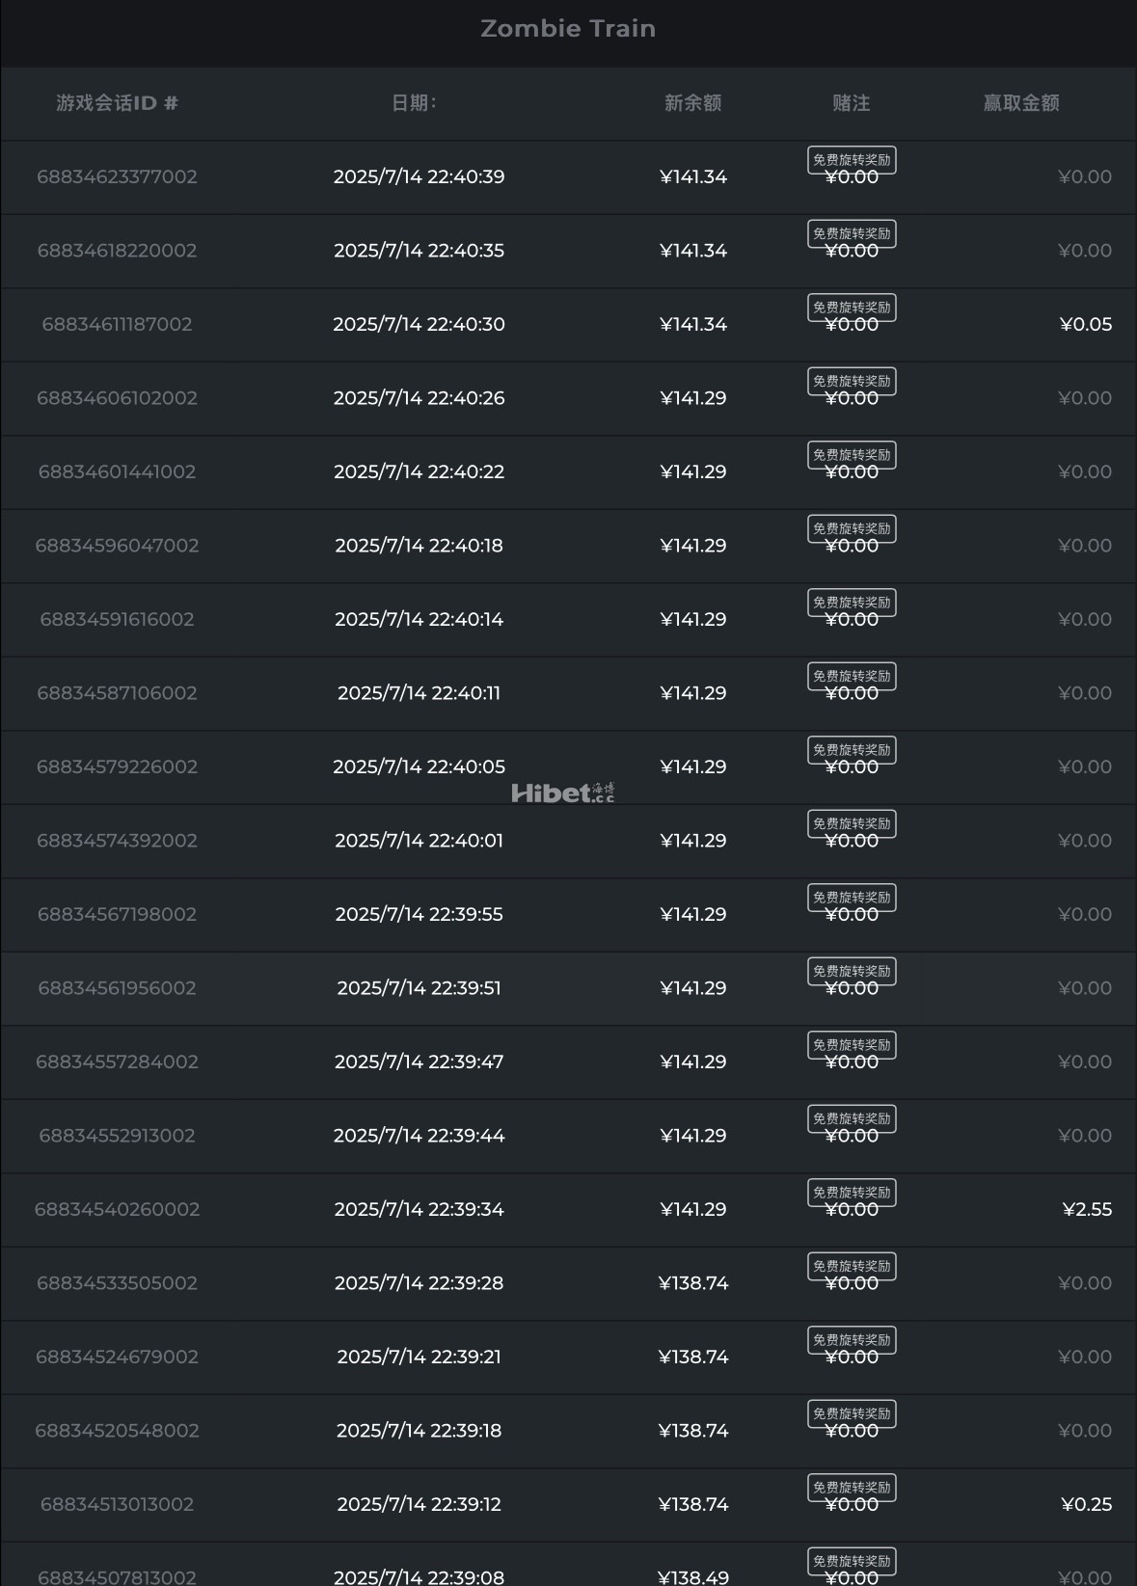Click the 赌注 column header

851,103
